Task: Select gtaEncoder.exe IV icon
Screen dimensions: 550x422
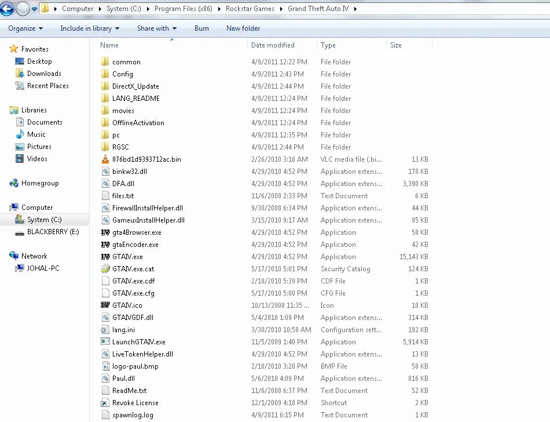Action: (105, 245)
